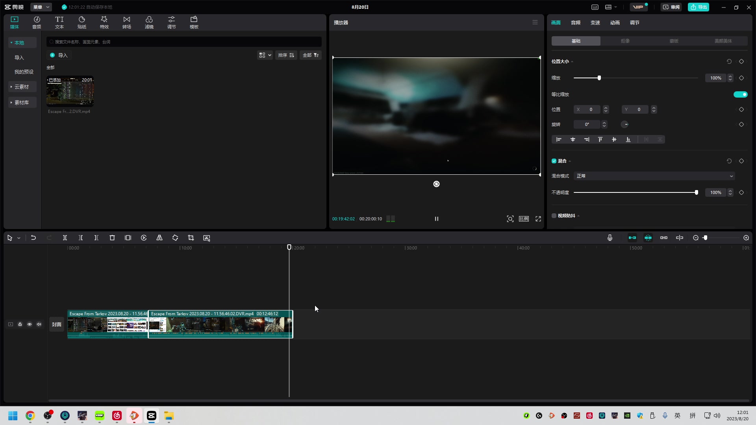Image resolution: width=756 pixels, height=425 pixels.
Task: Open player panel hamburger menu
Action: tap(535, 22)
